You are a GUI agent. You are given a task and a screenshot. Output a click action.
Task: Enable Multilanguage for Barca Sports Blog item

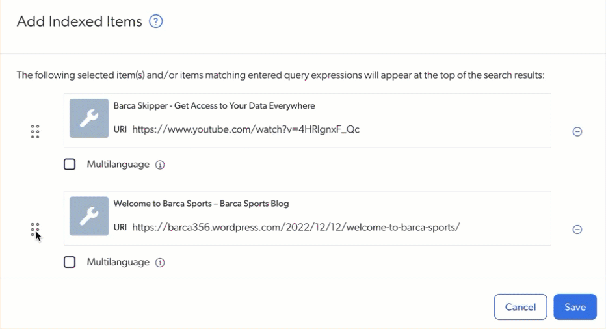(70, 262)
